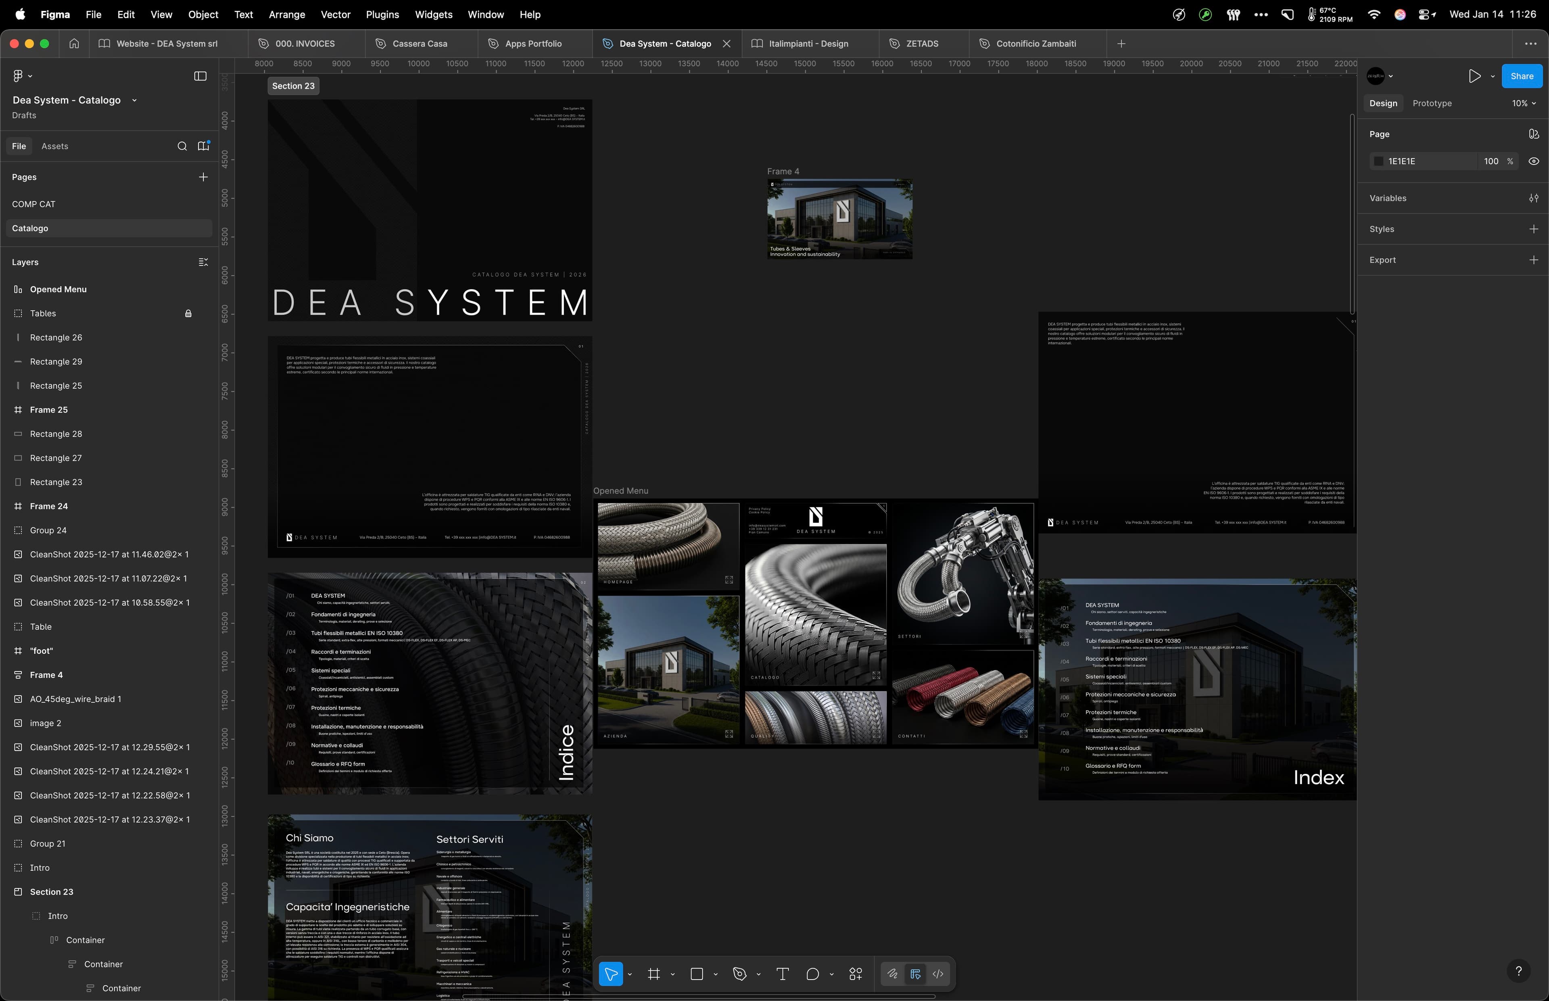Open new tab with plus icon
Screen dimensions: 1549x1001
click(1121, 44)
